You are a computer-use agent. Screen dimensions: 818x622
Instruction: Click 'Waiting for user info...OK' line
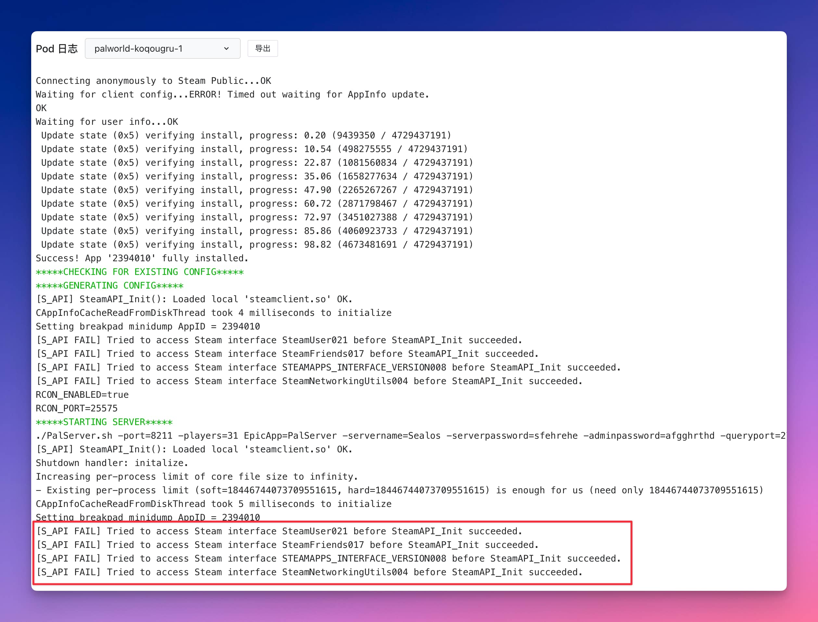click(x=107, y=122)
